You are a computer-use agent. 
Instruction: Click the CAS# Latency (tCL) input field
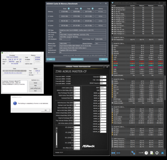pos(77,88)
